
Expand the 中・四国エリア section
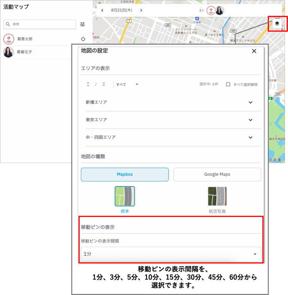(x=251, y=137)
